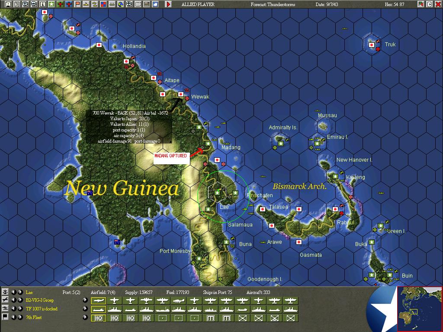The height and width of the screenshot is (332, 443).
Task: Select next task force after TF 1007
Action: click(20, 309)
